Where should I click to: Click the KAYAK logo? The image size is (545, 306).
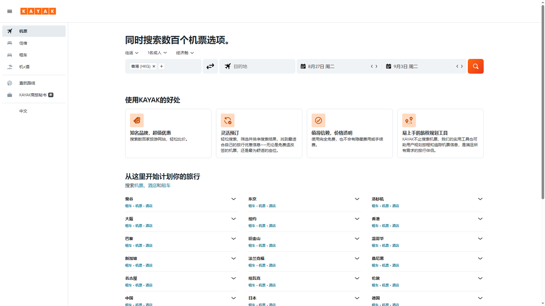click(38, 11)
